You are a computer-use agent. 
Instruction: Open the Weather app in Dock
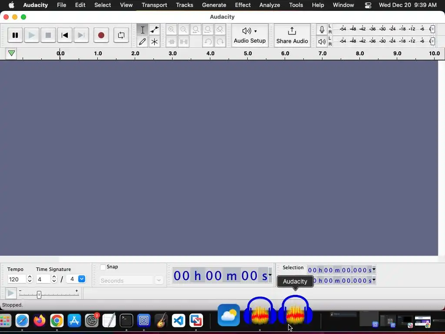(229, 315)
